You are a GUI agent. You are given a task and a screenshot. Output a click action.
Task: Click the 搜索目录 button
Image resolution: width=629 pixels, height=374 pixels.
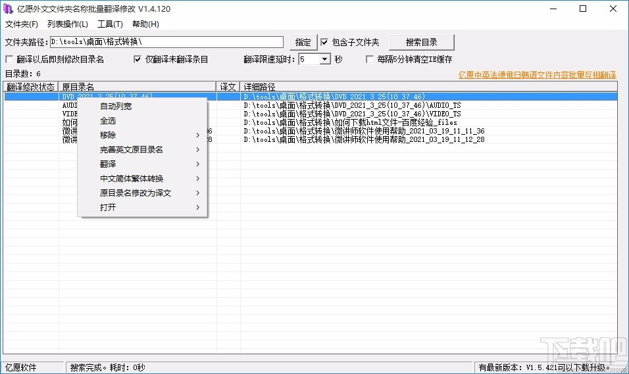point(421,42)
